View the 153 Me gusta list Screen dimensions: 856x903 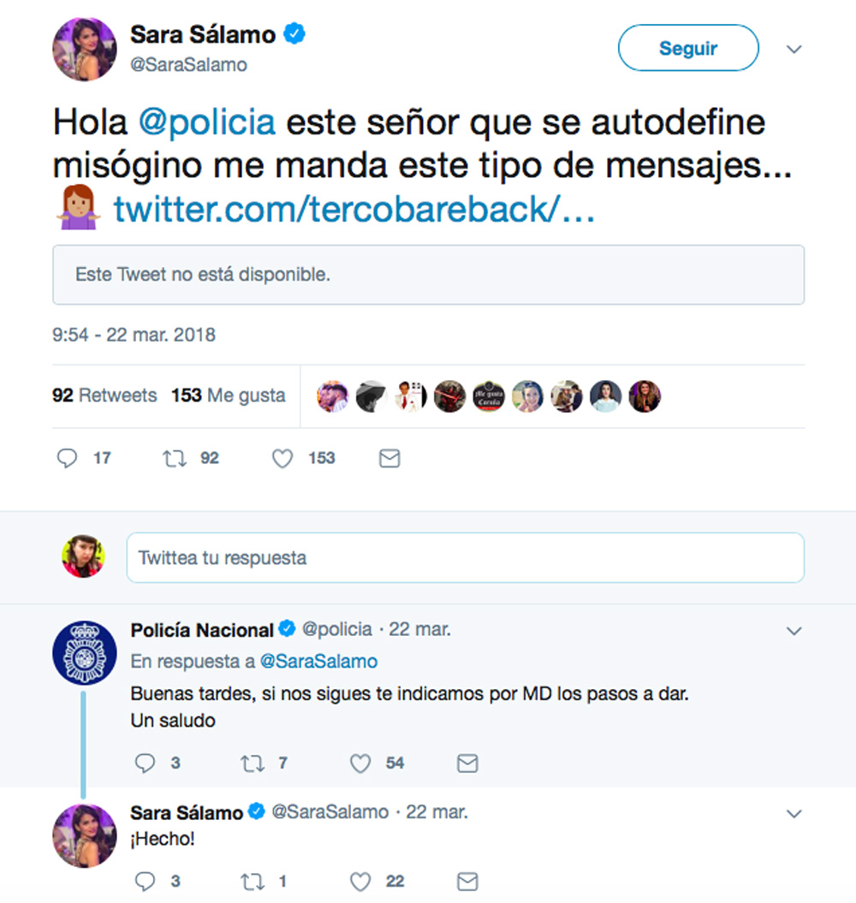228,395
